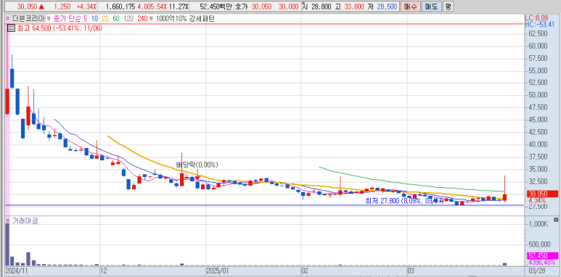Image resolution: width=561 pixels, height=277 pixels.
Task: Select the 60-day moving average label
Action: pos(115,18)
